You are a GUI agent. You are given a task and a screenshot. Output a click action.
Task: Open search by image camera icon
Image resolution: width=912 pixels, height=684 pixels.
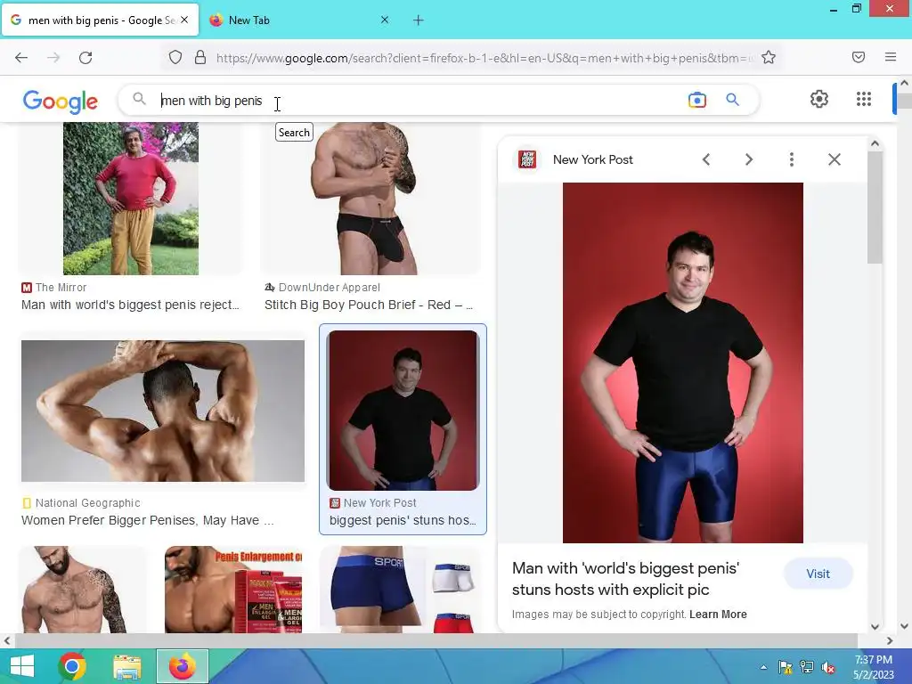click(x=696, y=100)
